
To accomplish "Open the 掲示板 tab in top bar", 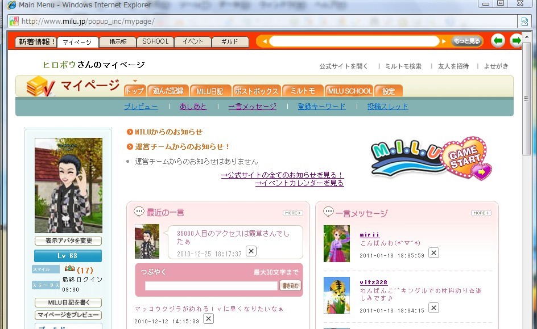I will pos(118,41).
